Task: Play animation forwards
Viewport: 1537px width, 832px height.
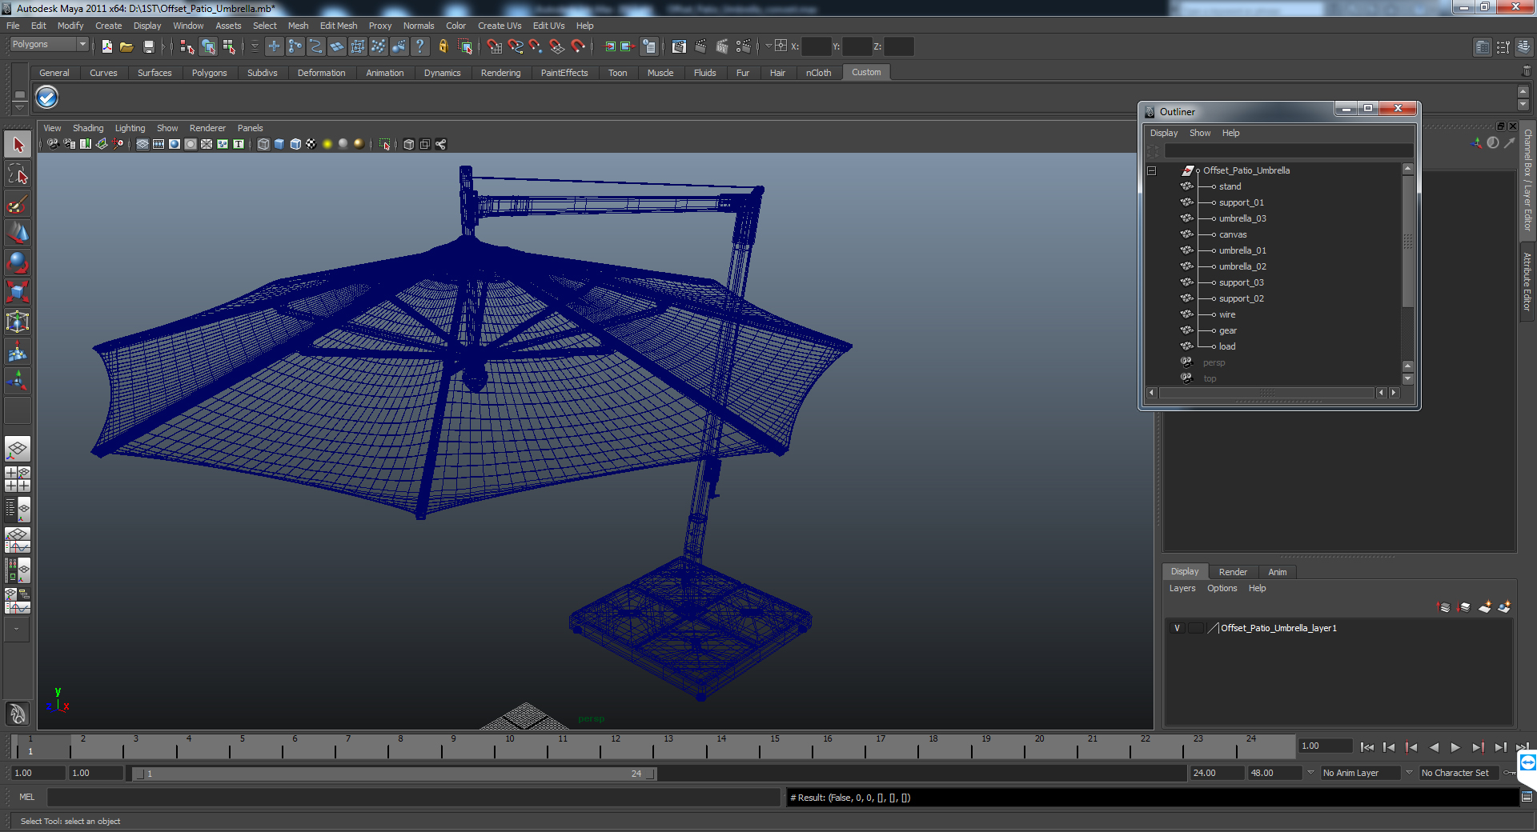Action: [x=1455, y=747]
